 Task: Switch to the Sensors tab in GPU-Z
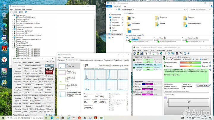(24, 62)
